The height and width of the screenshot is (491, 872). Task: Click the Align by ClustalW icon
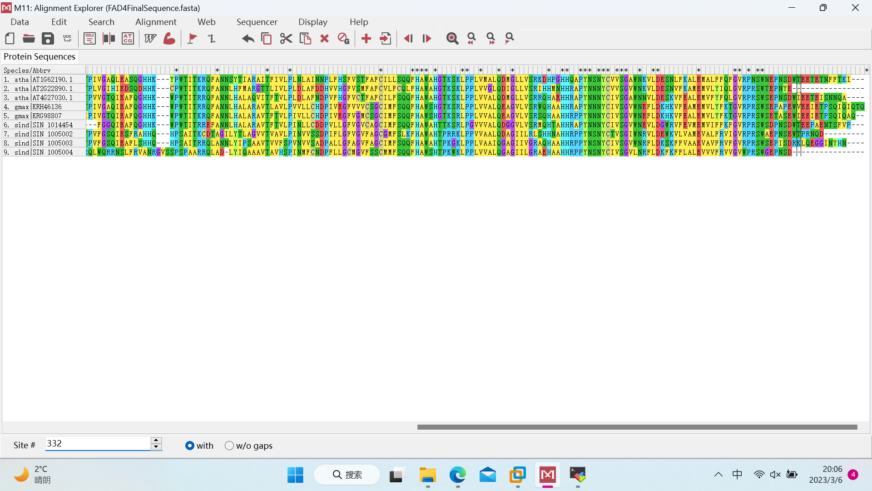(x=150, y=39)
